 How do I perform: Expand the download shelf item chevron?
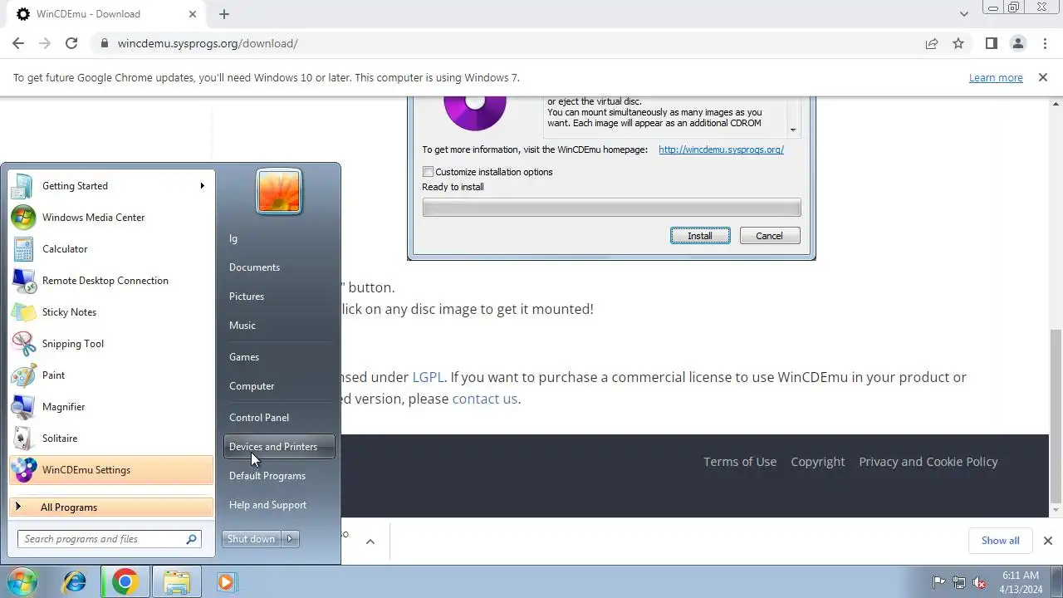tap(370, 542)
